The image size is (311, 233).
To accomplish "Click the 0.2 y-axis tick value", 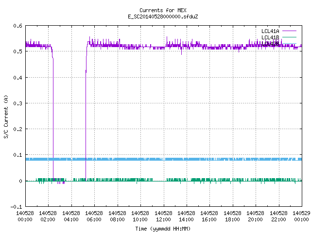I will pyautogui.click(x=17, y=129).
